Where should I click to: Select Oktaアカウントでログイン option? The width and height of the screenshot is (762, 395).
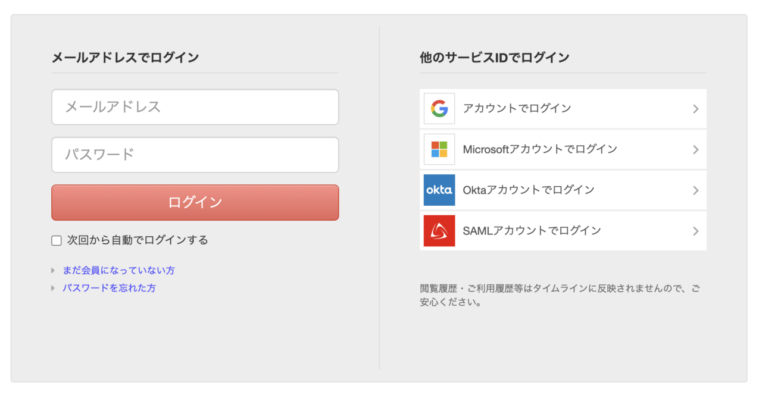point(529,190)
